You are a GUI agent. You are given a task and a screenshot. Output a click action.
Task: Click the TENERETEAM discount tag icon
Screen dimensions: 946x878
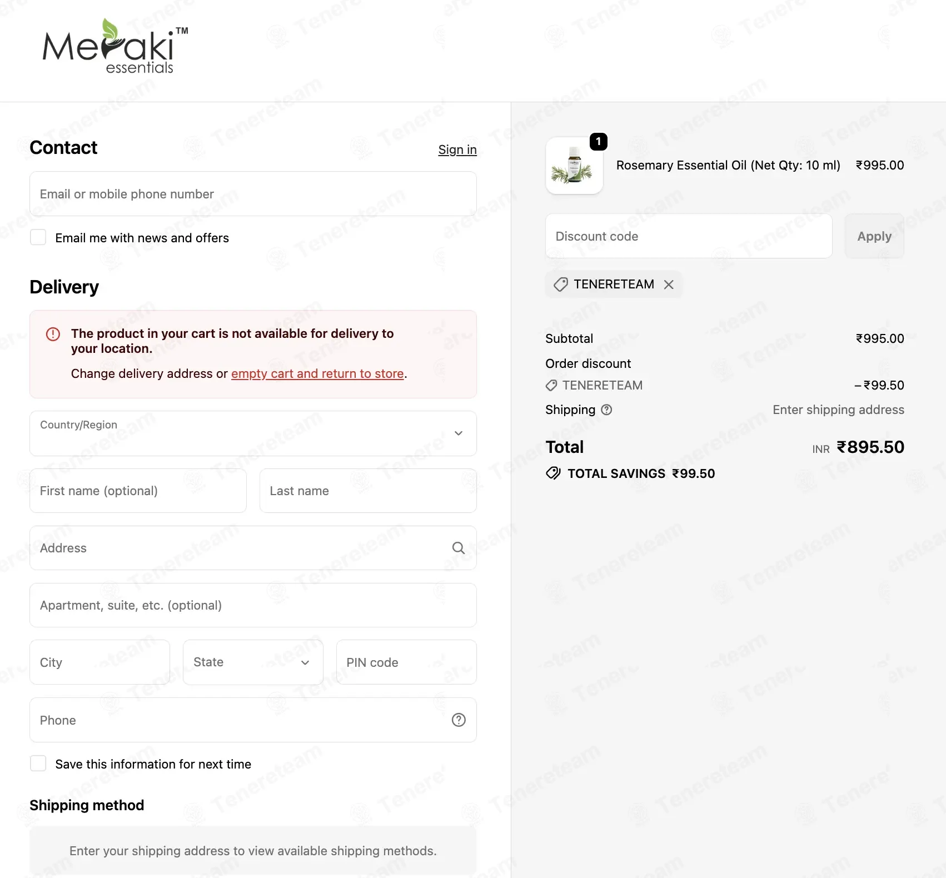[561, 285]
